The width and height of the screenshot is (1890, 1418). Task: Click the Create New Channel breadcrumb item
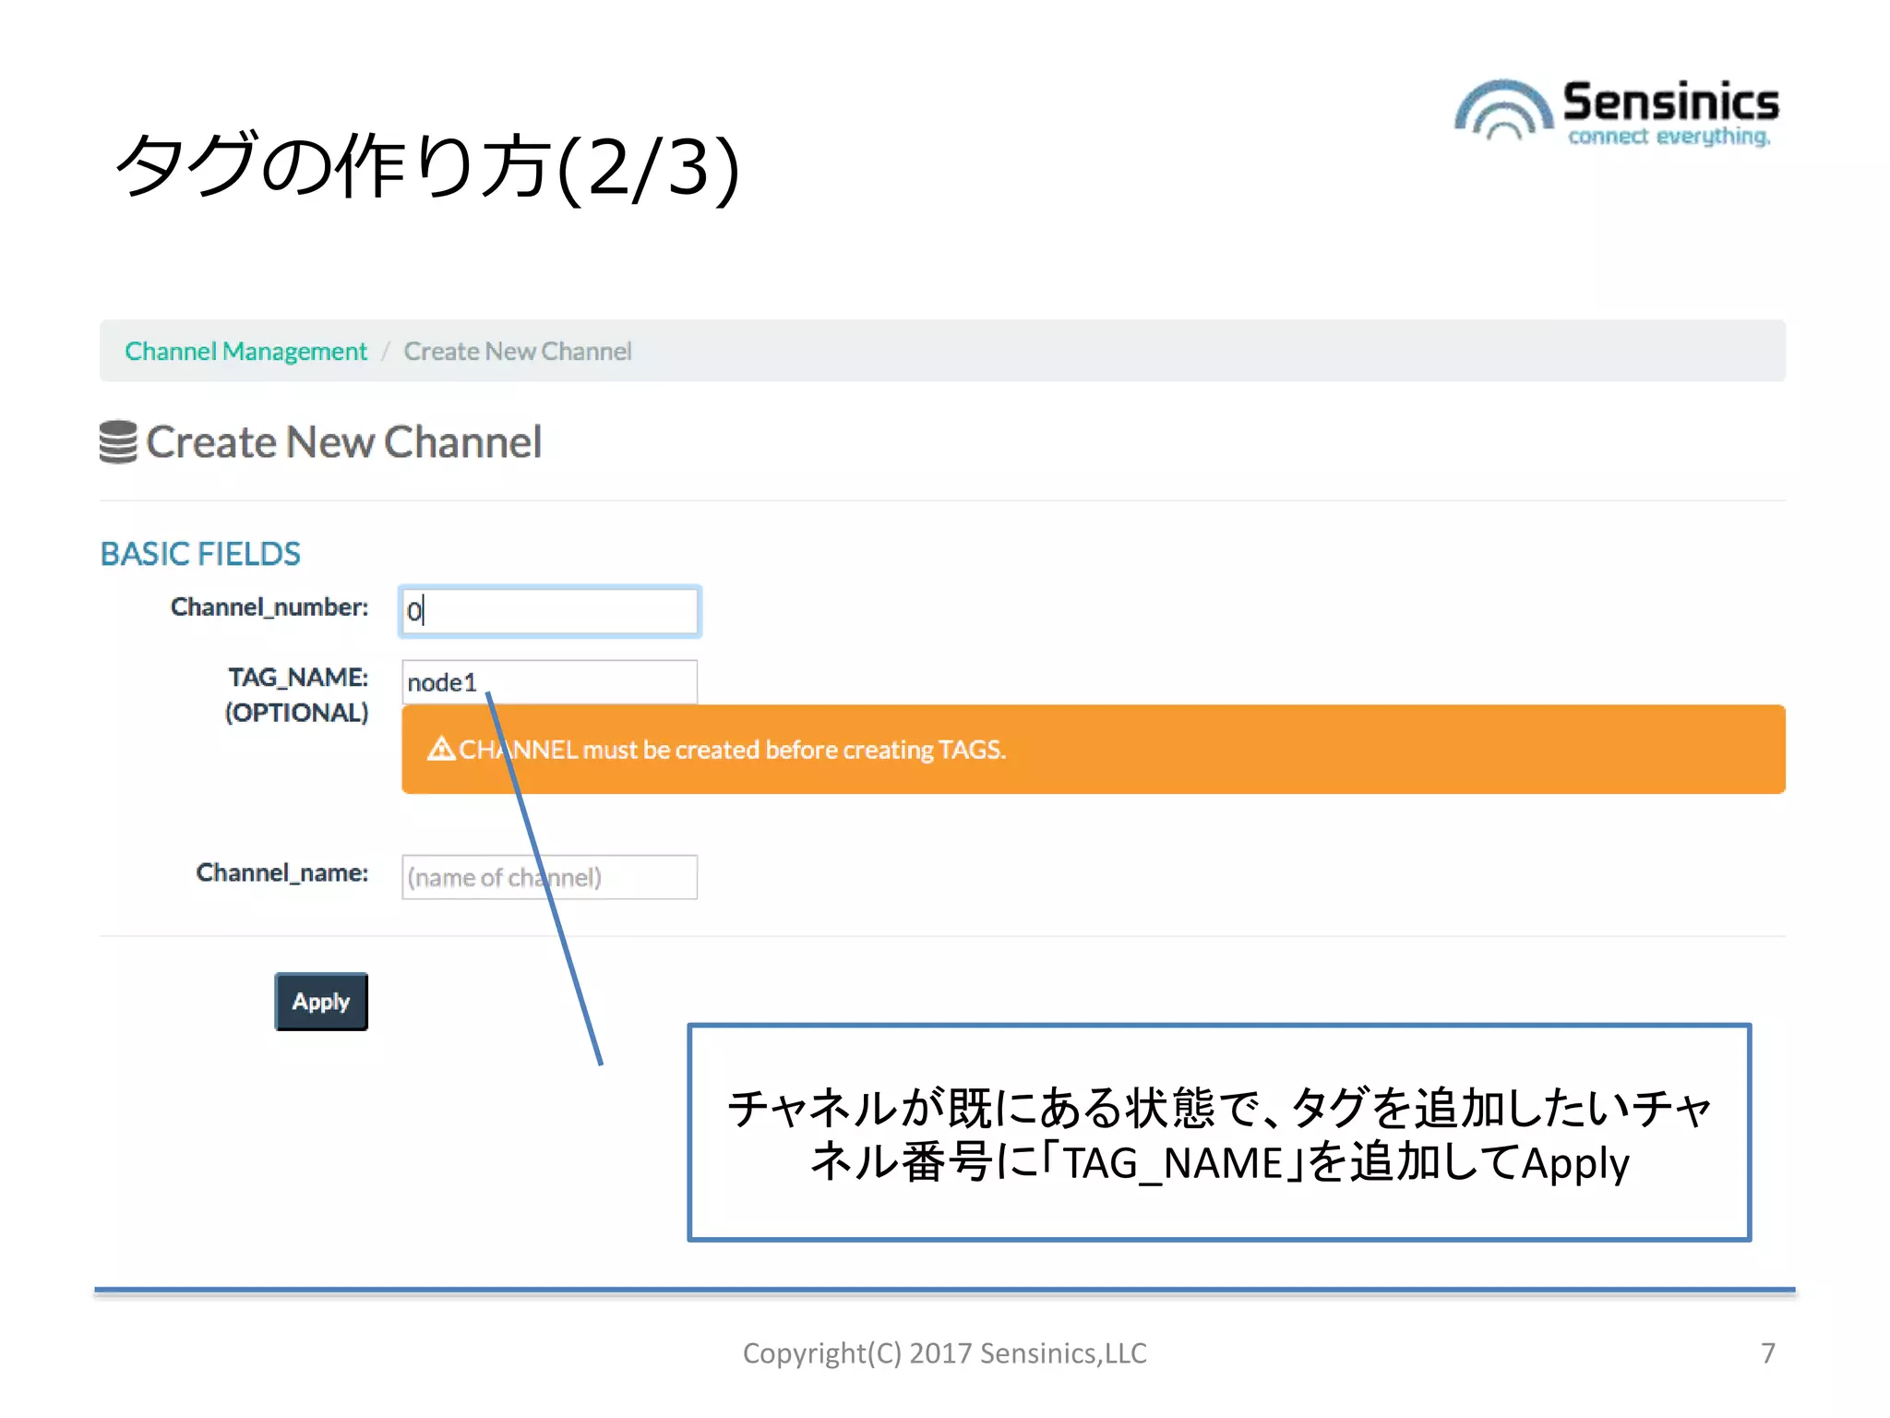point(517,352)
